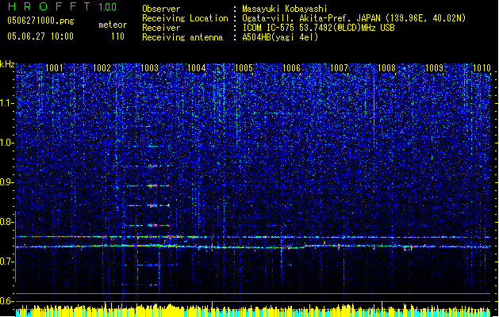The height and width of the screenshot is (317, 499).
Task: Click the HROFFT 1.0.0 title text
Action: (62, 6)
